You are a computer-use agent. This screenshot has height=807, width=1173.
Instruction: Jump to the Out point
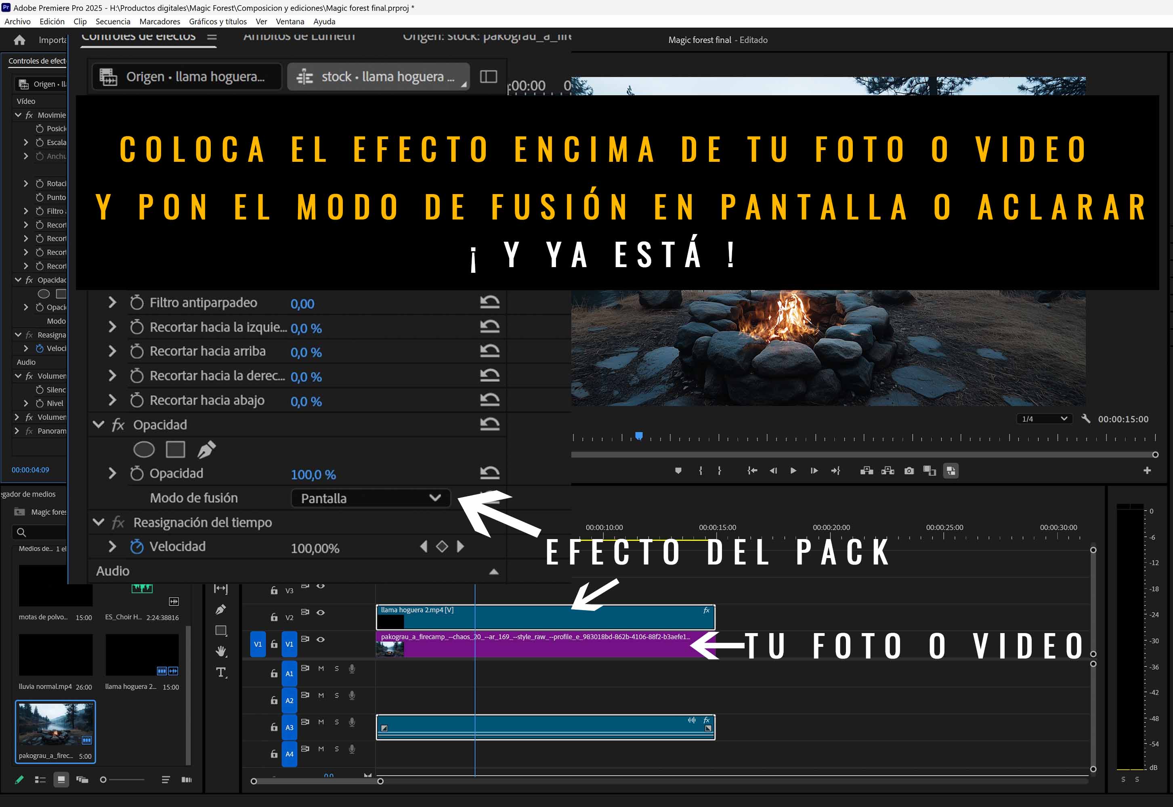(835, 471)
